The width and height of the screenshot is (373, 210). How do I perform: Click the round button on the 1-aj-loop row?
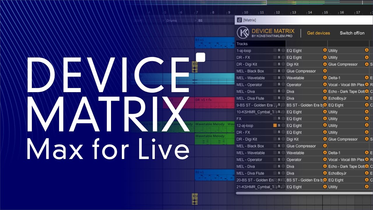283,50
